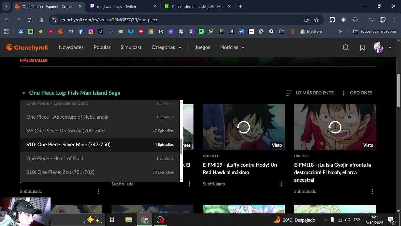401x226 pixels.
Task: Switch to the mugiwaralukas Twitch tab
Action: click(x=123, y=6)
